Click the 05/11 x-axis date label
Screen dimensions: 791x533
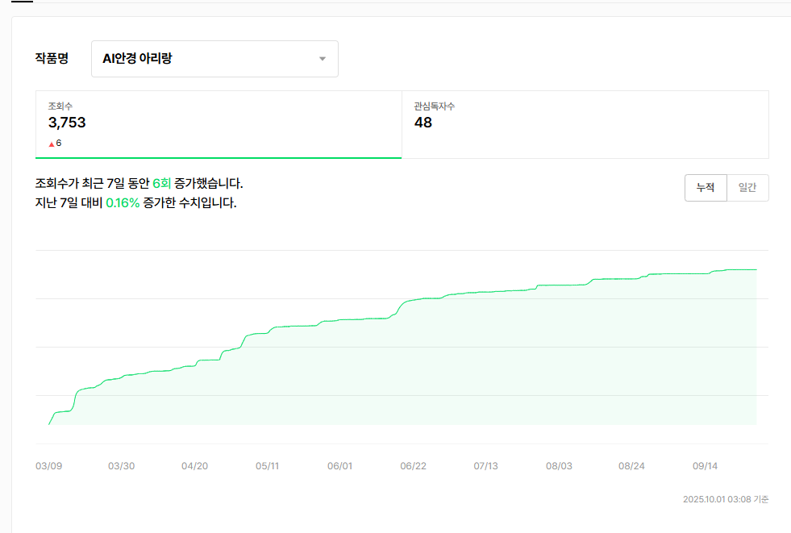[267, 466]
